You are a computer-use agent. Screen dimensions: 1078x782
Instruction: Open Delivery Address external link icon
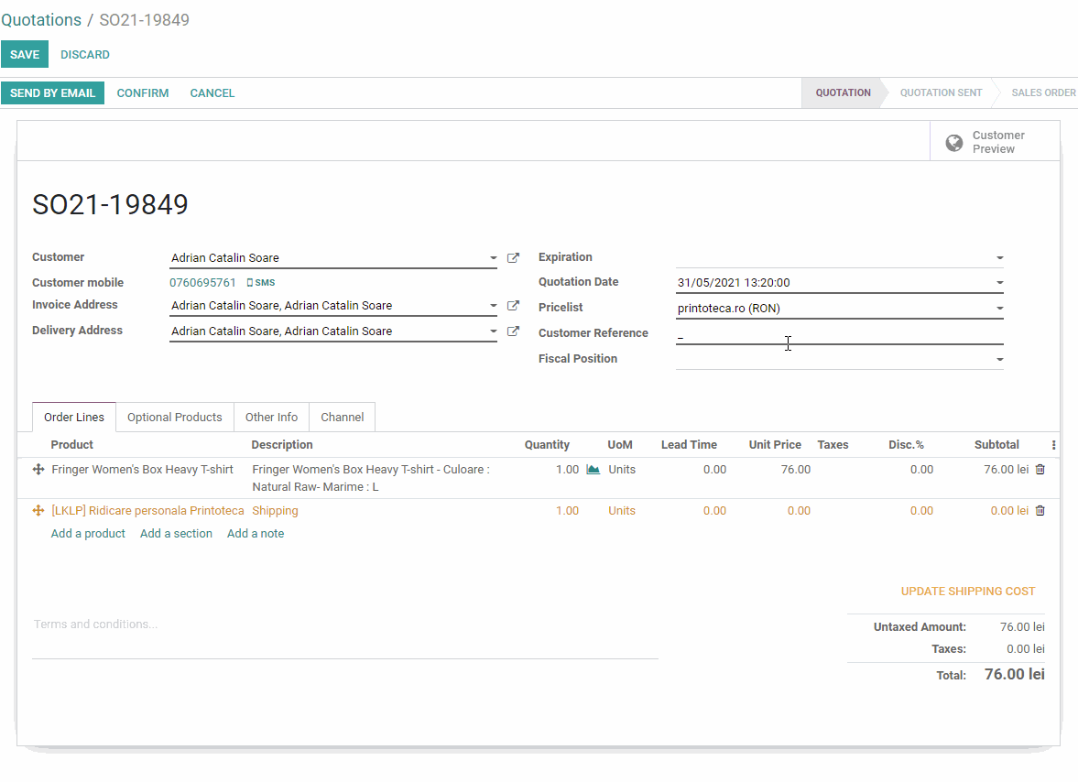513,331
